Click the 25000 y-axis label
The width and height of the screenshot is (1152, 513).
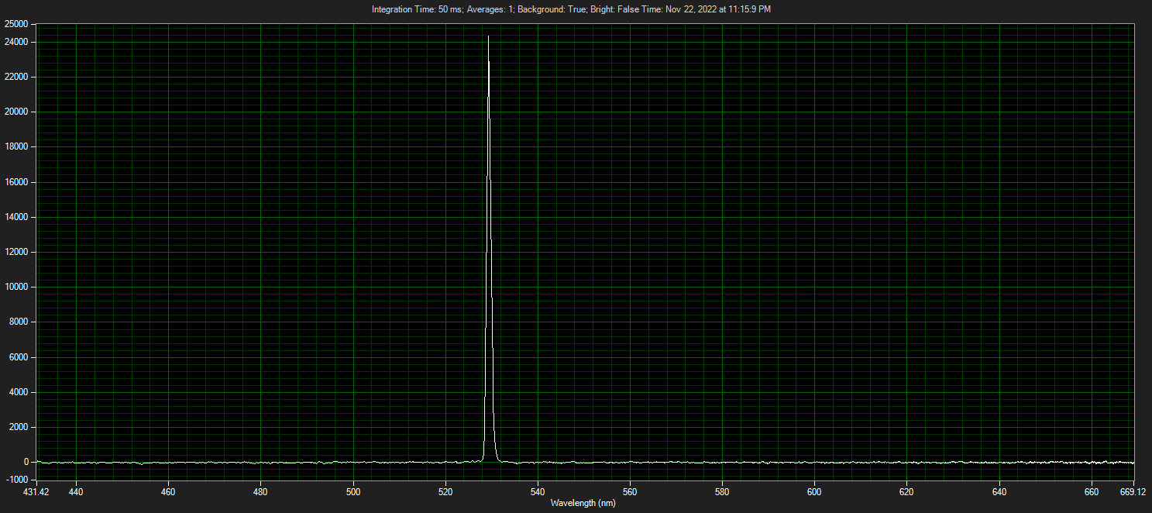(x=16, y=25)
